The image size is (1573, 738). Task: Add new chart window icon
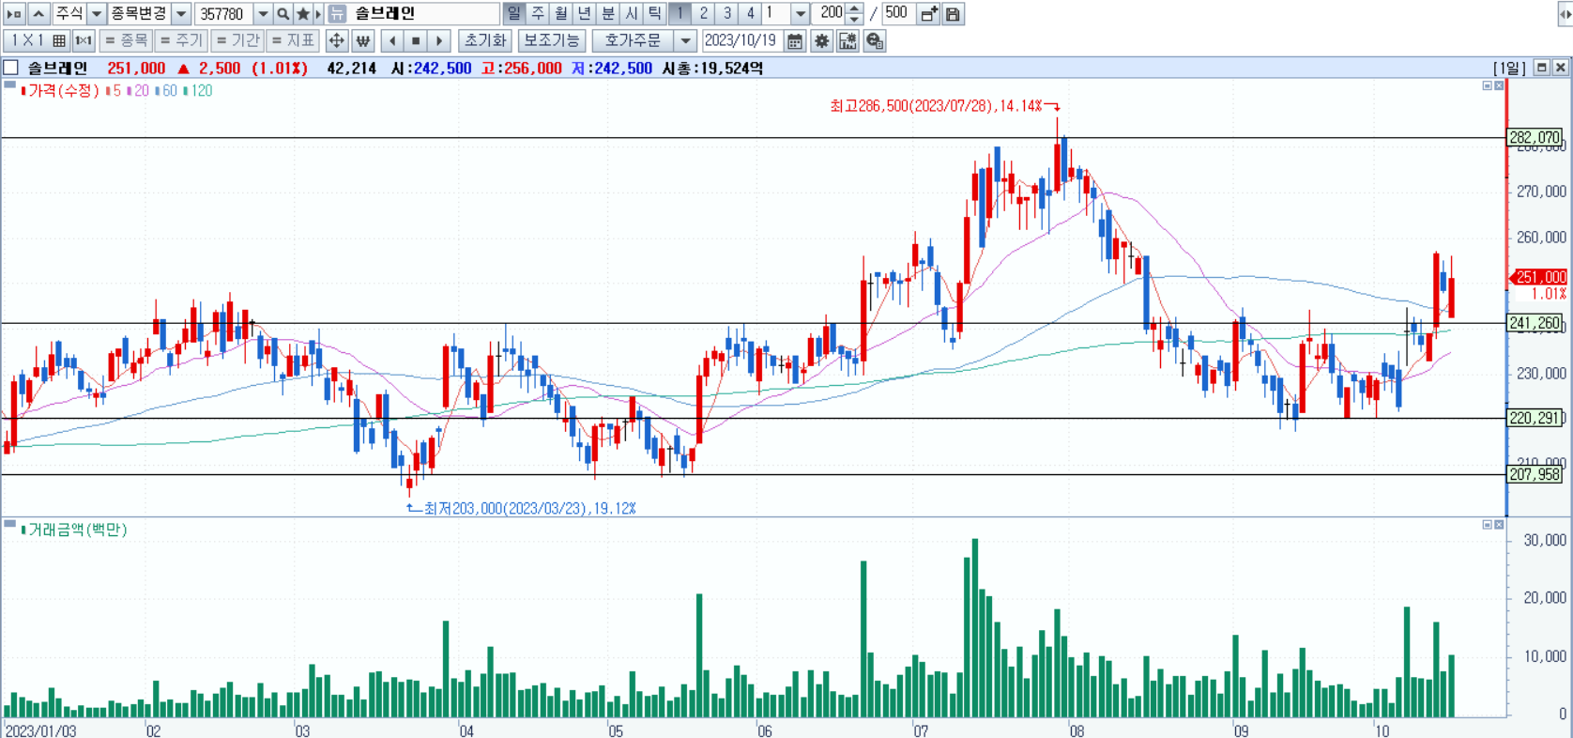tap(929, 14)
